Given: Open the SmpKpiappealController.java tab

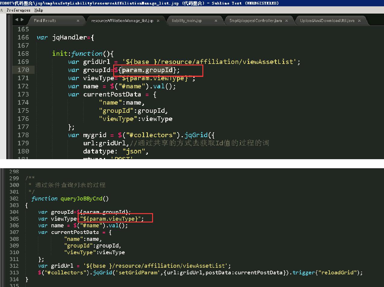Looking at the screenshot, I should [x=255, y=20].
